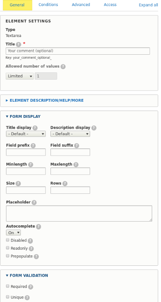The image size is (161, 302).
Task: Open the Autocomplete On dropdown
Action: (x=14, y=233)
